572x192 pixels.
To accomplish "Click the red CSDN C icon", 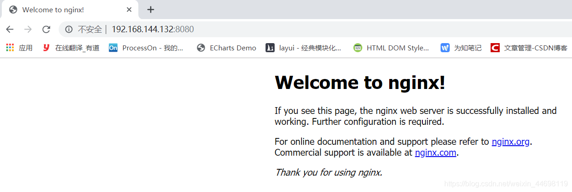I will tap(495, 48).
